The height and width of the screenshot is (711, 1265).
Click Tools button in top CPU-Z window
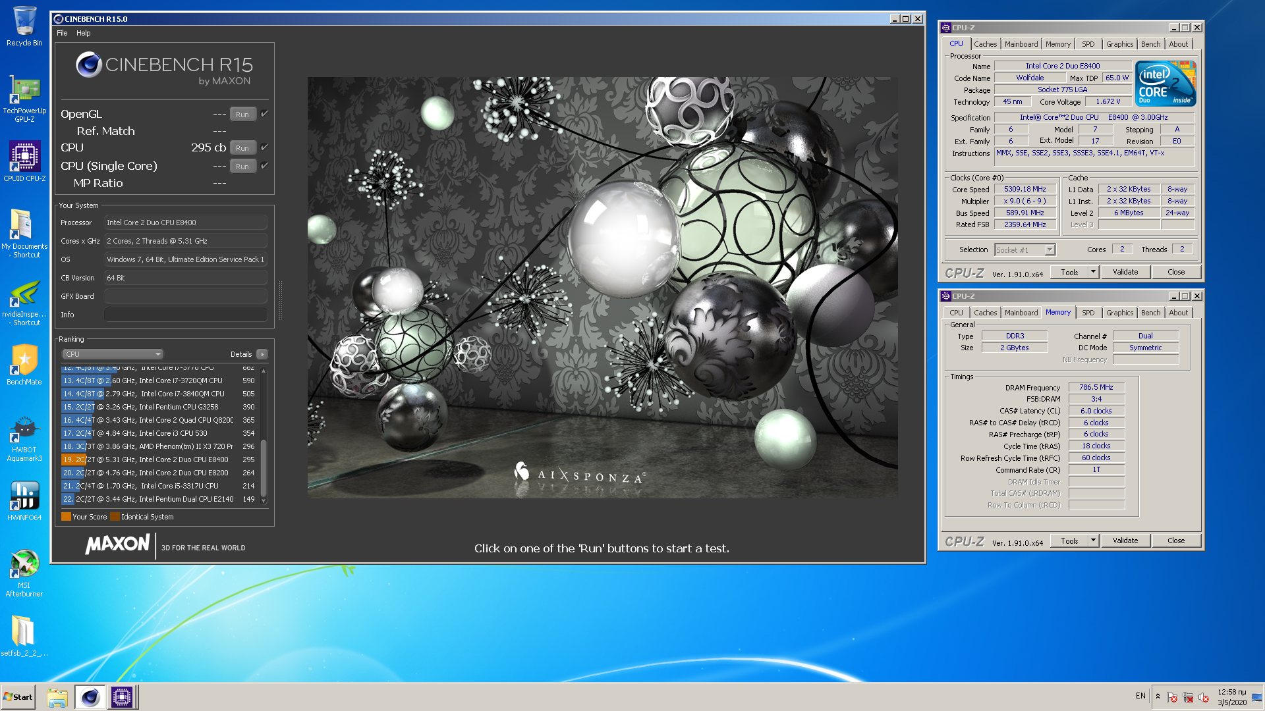click(x=1069, y=272)
